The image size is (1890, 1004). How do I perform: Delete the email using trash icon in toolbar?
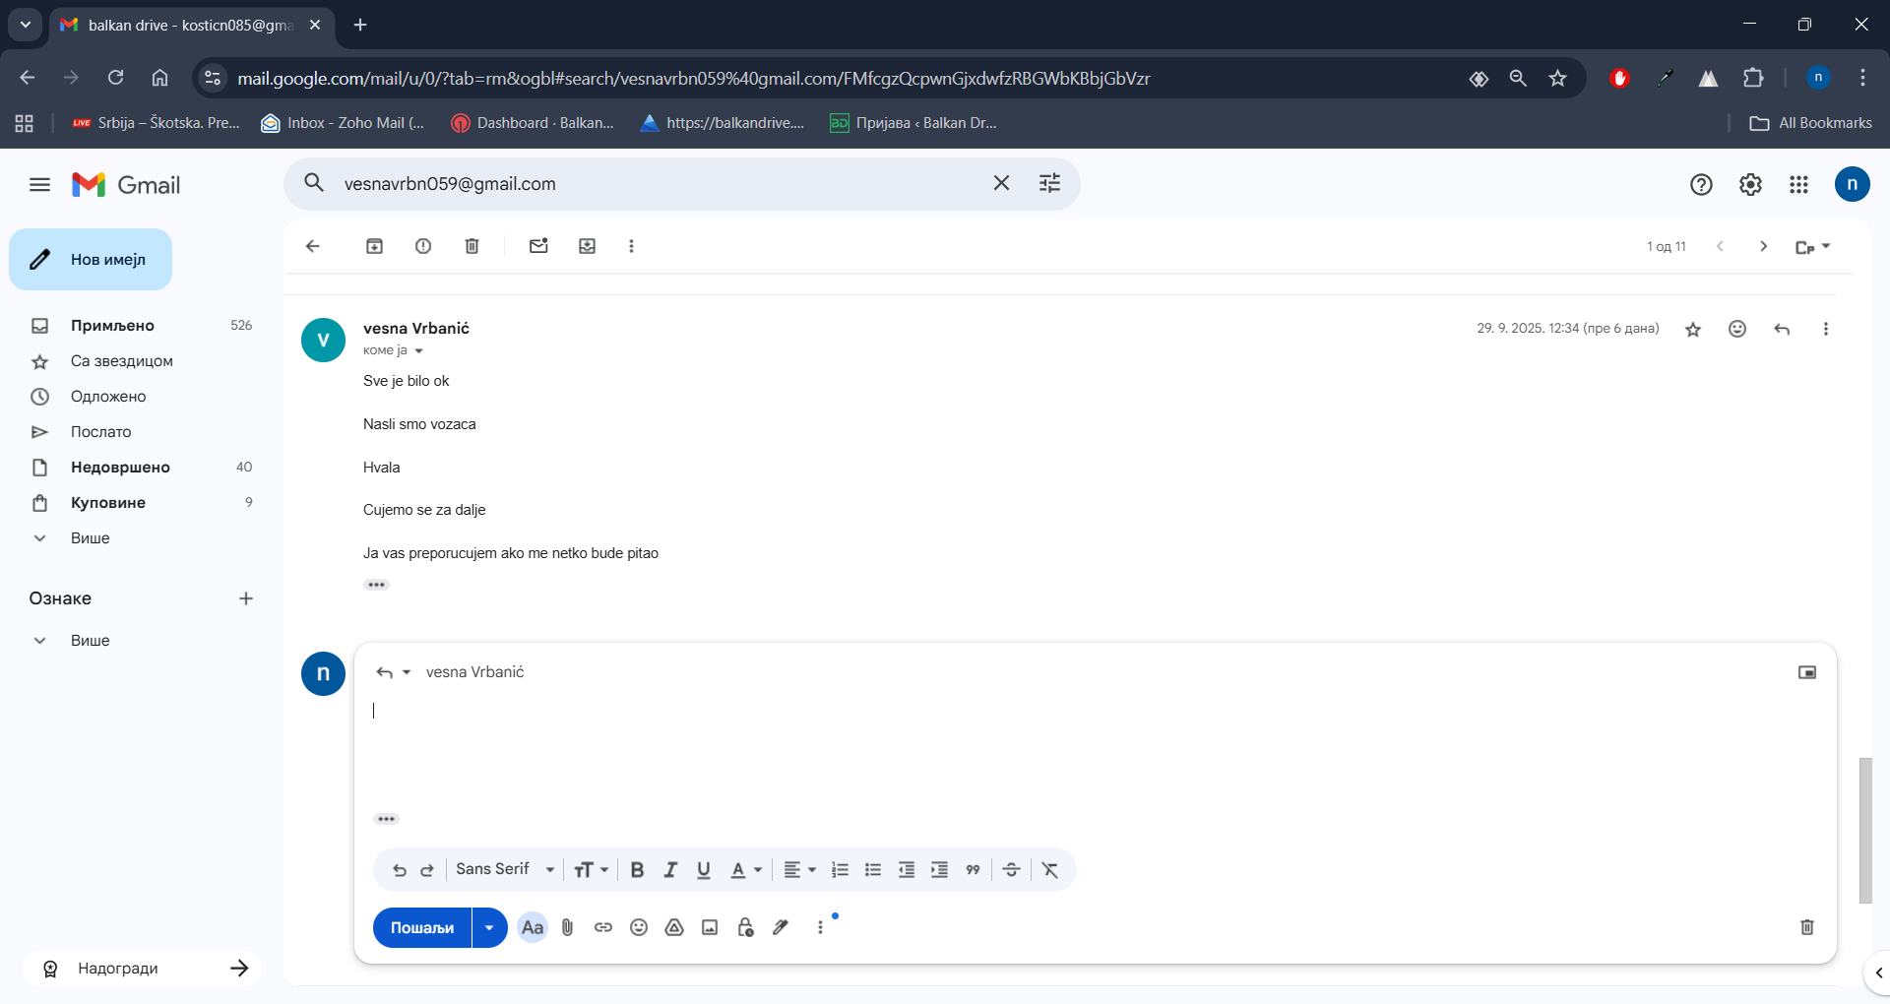472,246
